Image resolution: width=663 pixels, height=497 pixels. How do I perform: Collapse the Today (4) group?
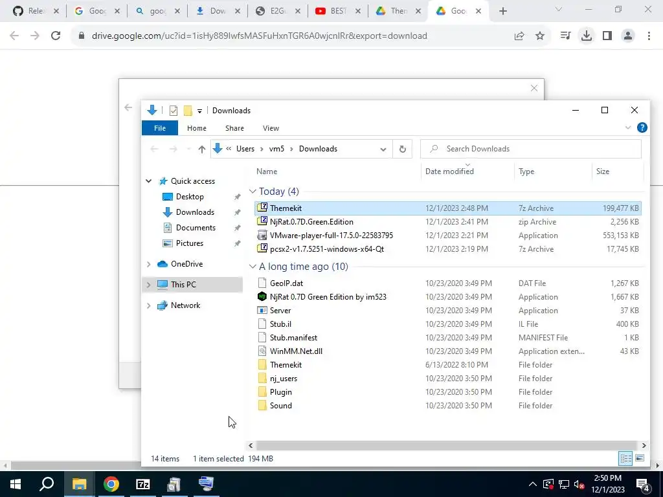253,192
